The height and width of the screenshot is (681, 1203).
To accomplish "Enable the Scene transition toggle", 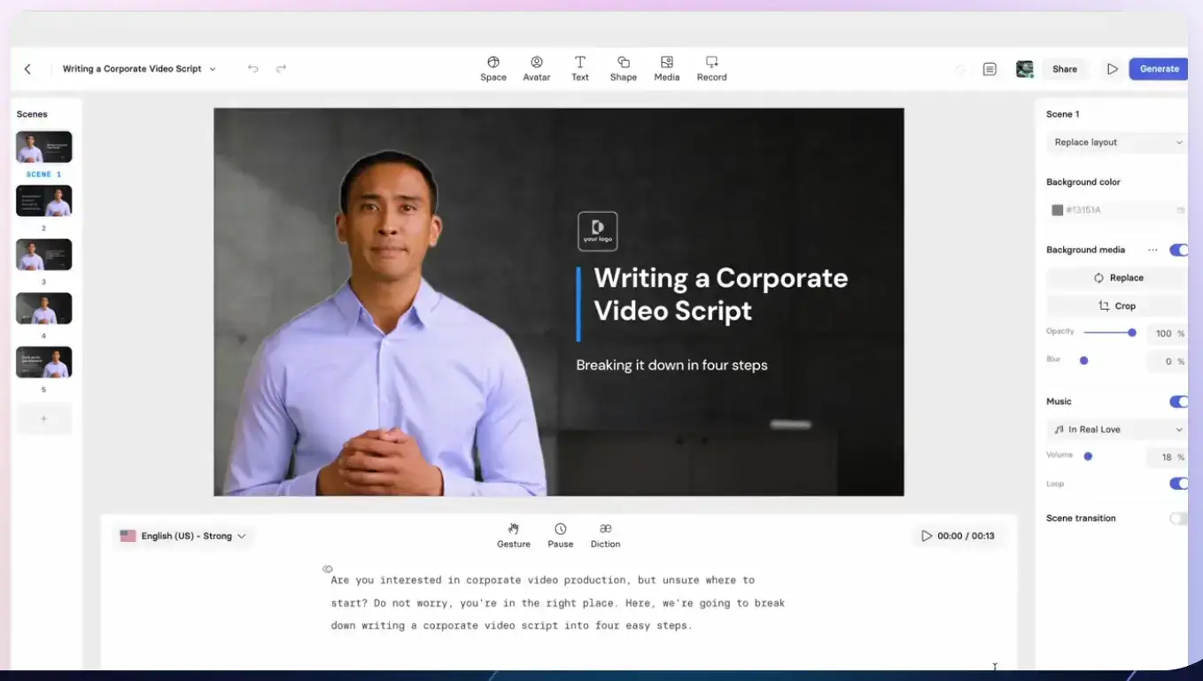I will point(1178,518).
